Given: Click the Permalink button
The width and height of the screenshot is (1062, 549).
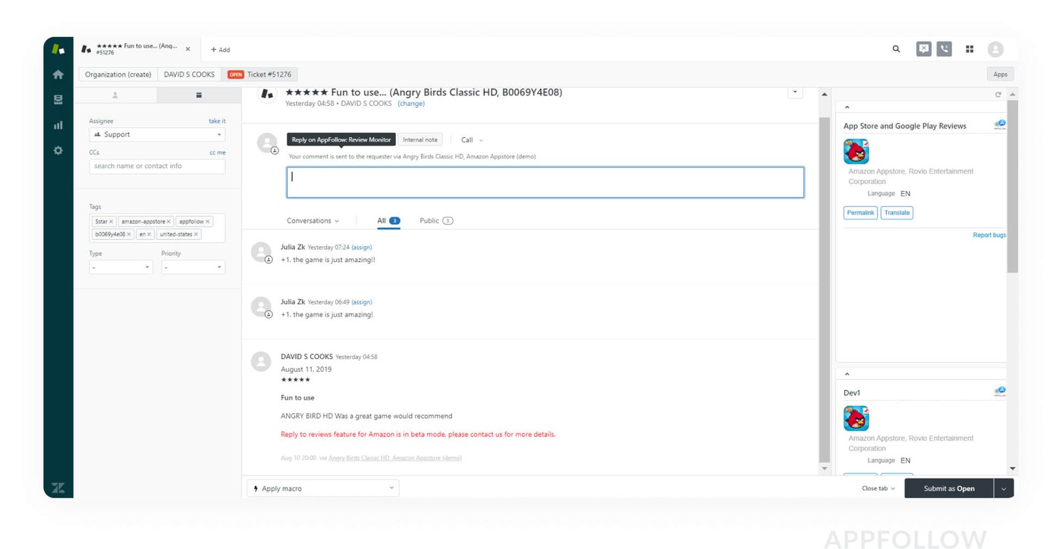Looking at the screenshot, I should tap(860, 213).
